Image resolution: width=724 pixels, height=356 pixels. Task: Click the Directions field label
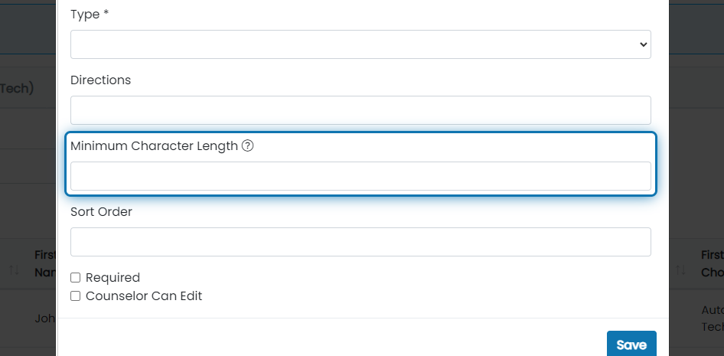pyautogui.click(x=101, y=80)
